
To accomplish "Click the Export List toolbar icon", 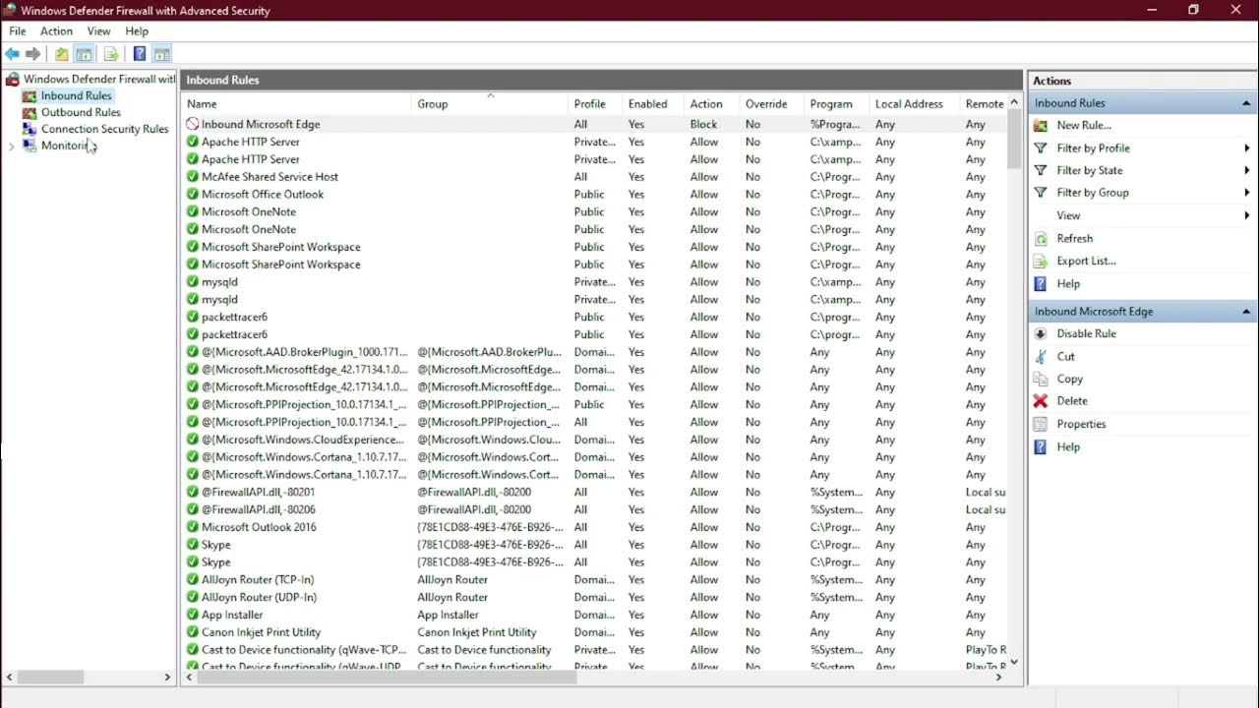I will (x=111, y=54).
